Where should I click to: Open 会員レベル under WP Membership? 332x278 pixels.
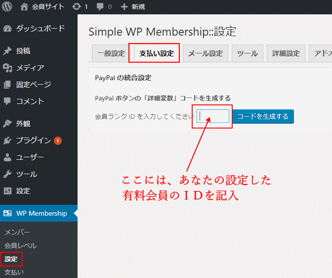(x=21, y=245)
